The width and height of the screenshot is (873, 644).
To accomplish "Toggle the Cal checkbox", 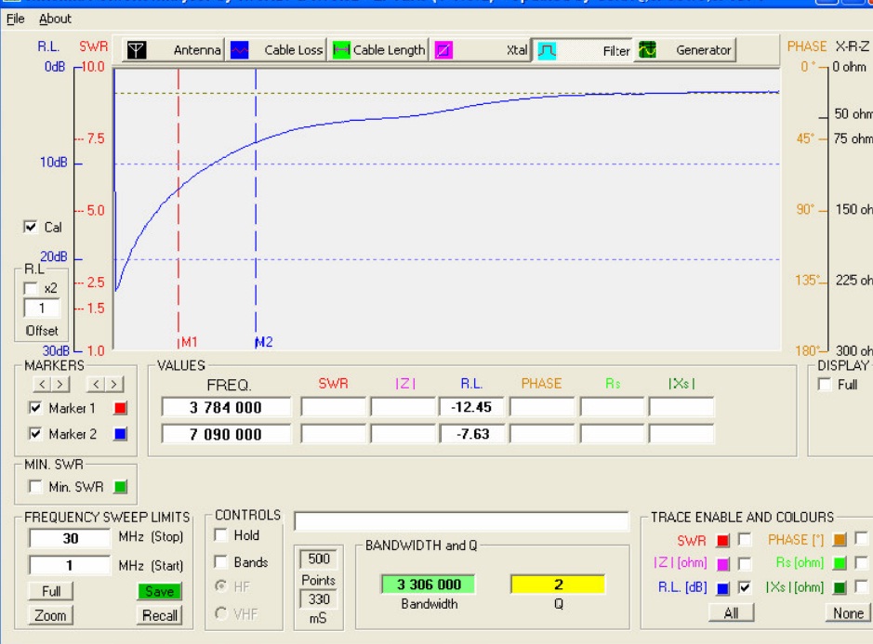I will point(31,227).
